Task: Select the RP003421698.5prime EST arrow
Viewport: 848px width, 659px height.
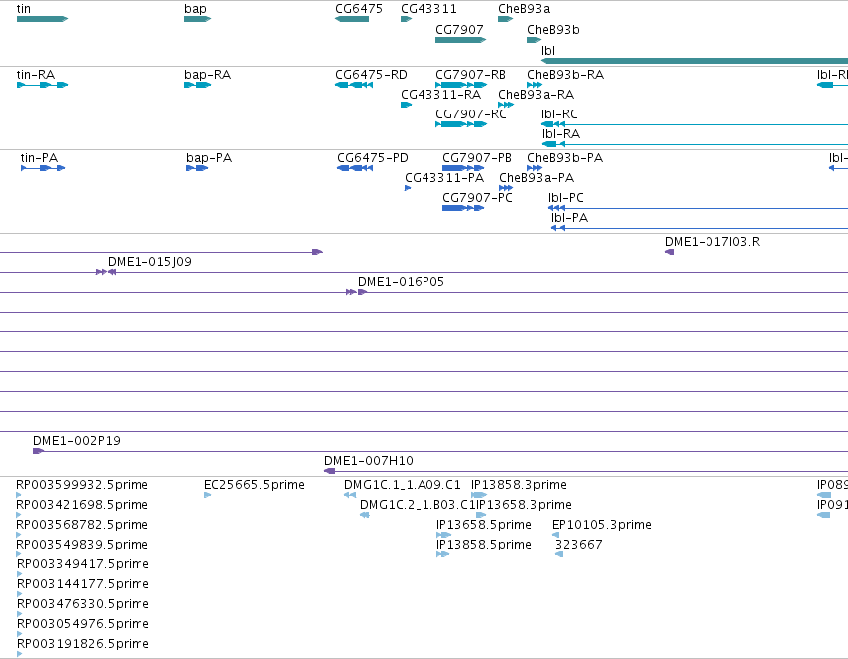Action: [x=19, y=515]
